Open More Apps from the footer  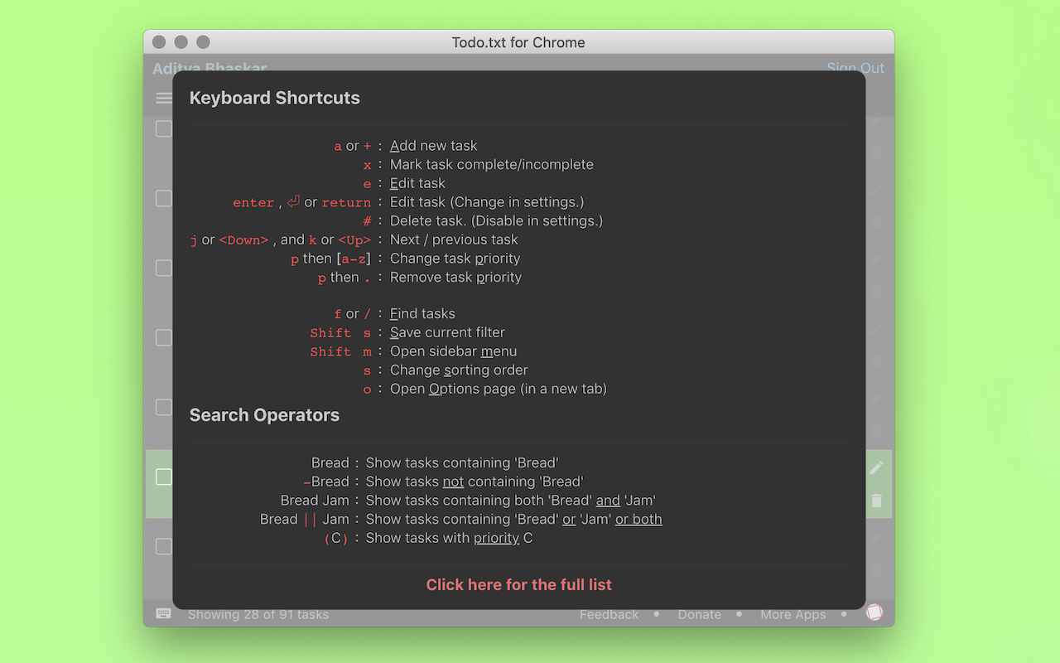click(793, 614)
